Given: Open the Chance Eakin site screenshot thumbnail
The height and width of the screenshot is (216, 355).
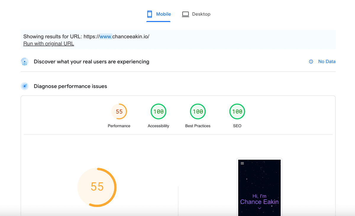Looking at the screenshot, I should [259, 187].
